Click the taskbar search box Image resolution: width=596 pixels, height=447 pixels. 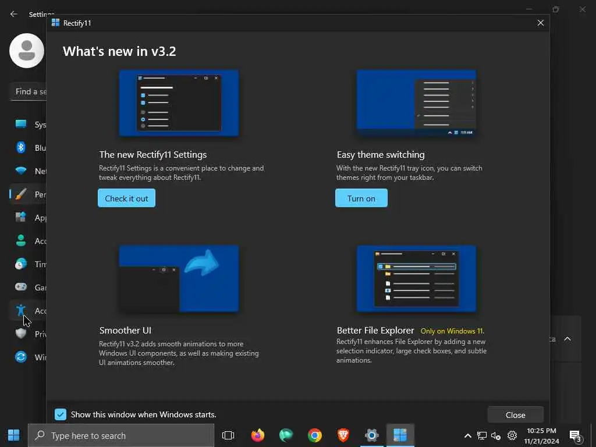click(121, 435)
